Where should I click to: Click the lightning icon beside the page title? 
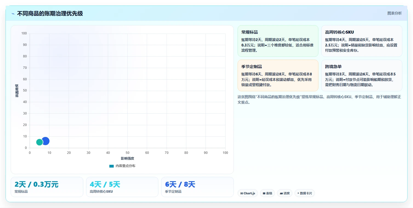pyautogui.click(x=13, y=13)
